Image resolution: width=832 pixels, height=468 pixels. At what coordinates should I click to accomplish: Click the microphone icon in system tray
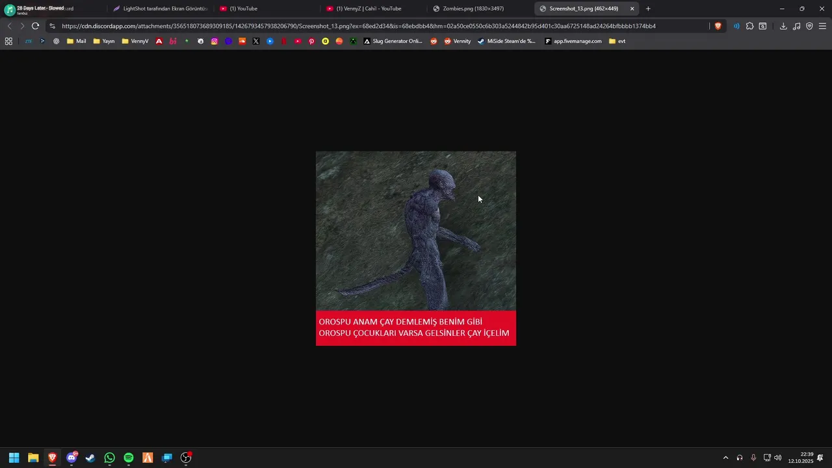tap(753, 458)
